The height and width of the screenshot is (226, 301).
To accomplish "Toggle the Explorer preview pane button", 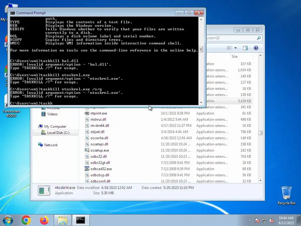I will click(245, 48).
